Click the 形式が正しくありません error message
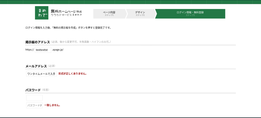The image size is (261, 118). [73, 74]
